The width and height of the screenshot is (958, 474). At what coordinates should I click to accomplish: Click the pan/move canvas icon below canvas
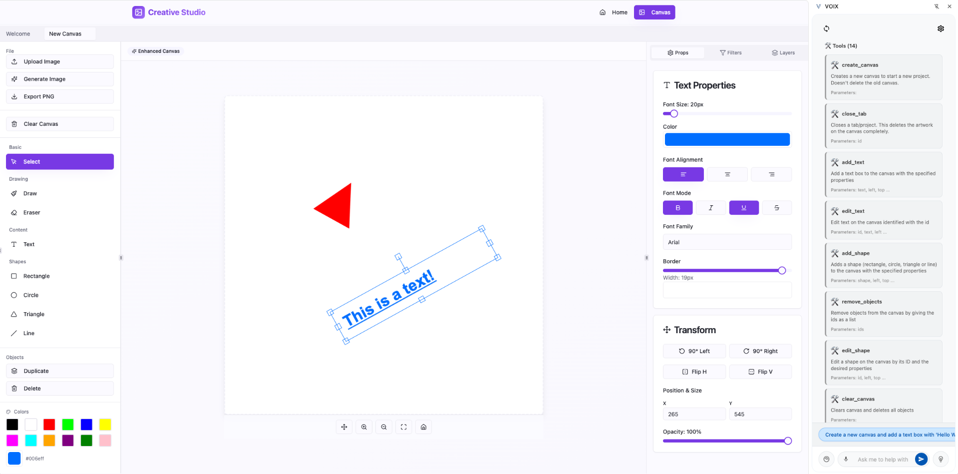tap(344, 427)
